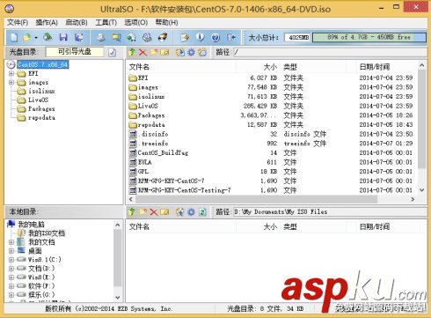
Task: Click red X delete in disc pane toolbar
Action: 142,52
